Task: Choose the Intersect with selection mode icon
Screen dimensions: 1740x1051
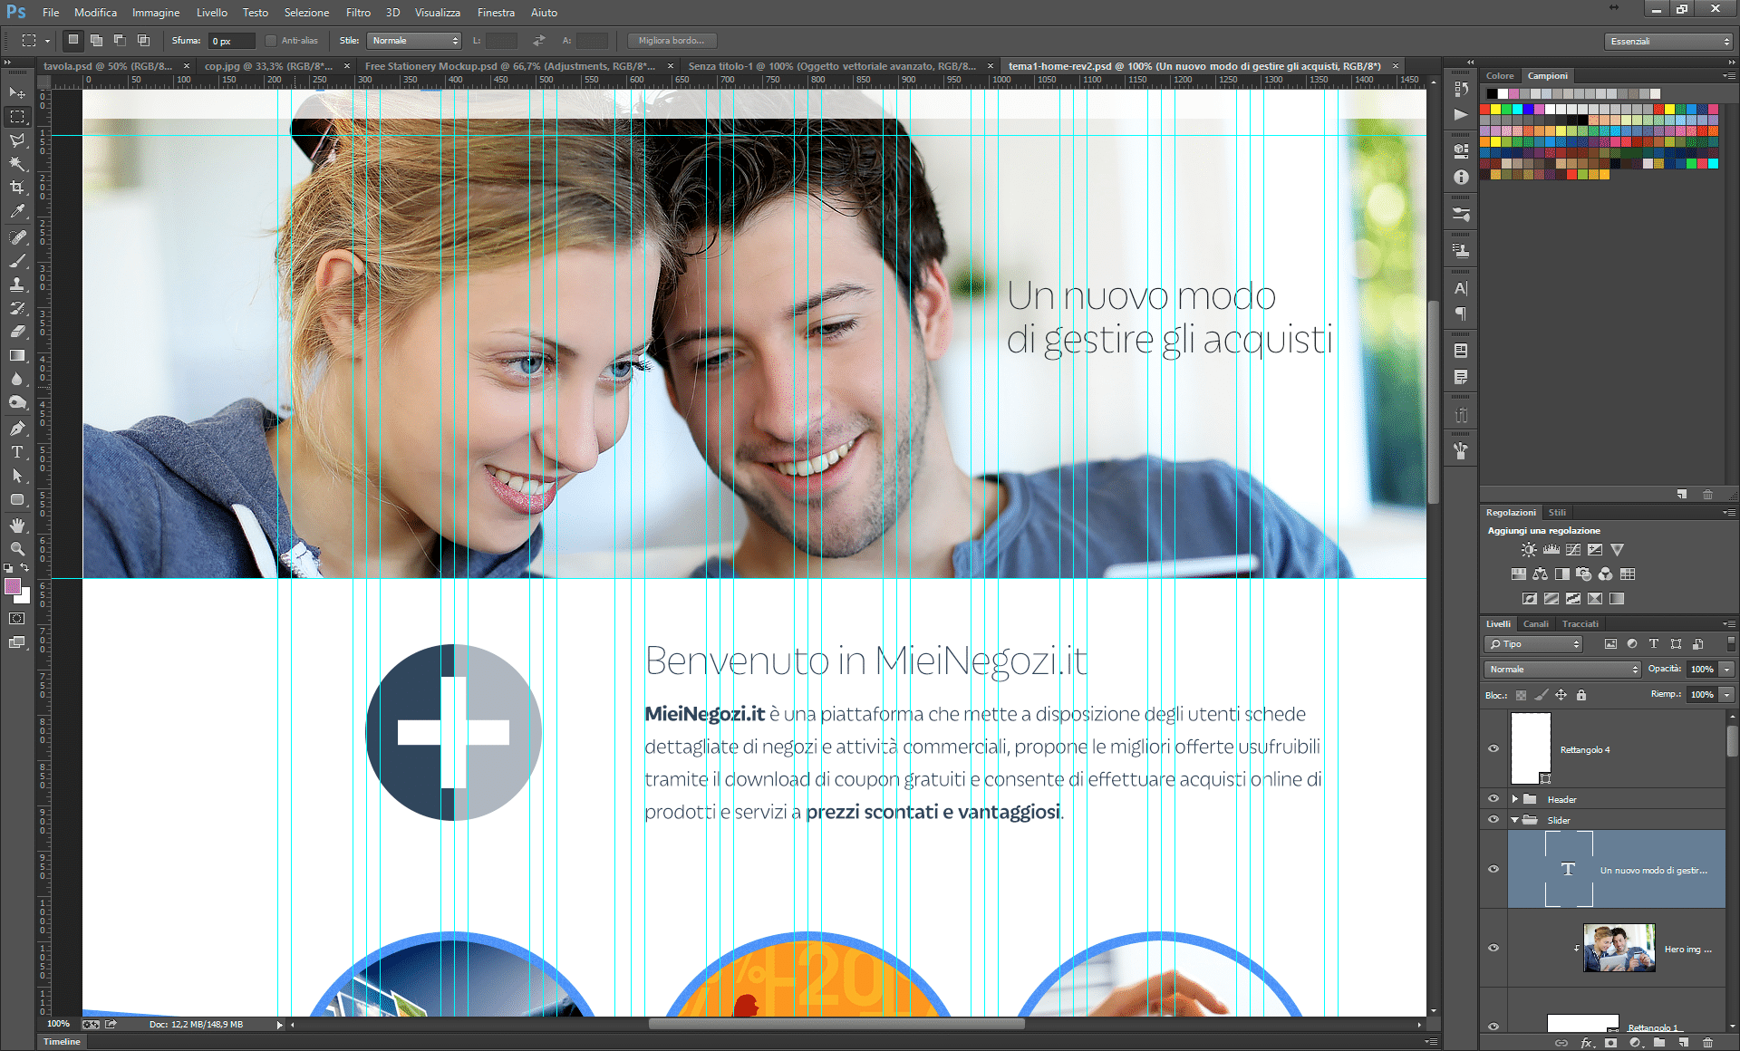Action: 143,40
